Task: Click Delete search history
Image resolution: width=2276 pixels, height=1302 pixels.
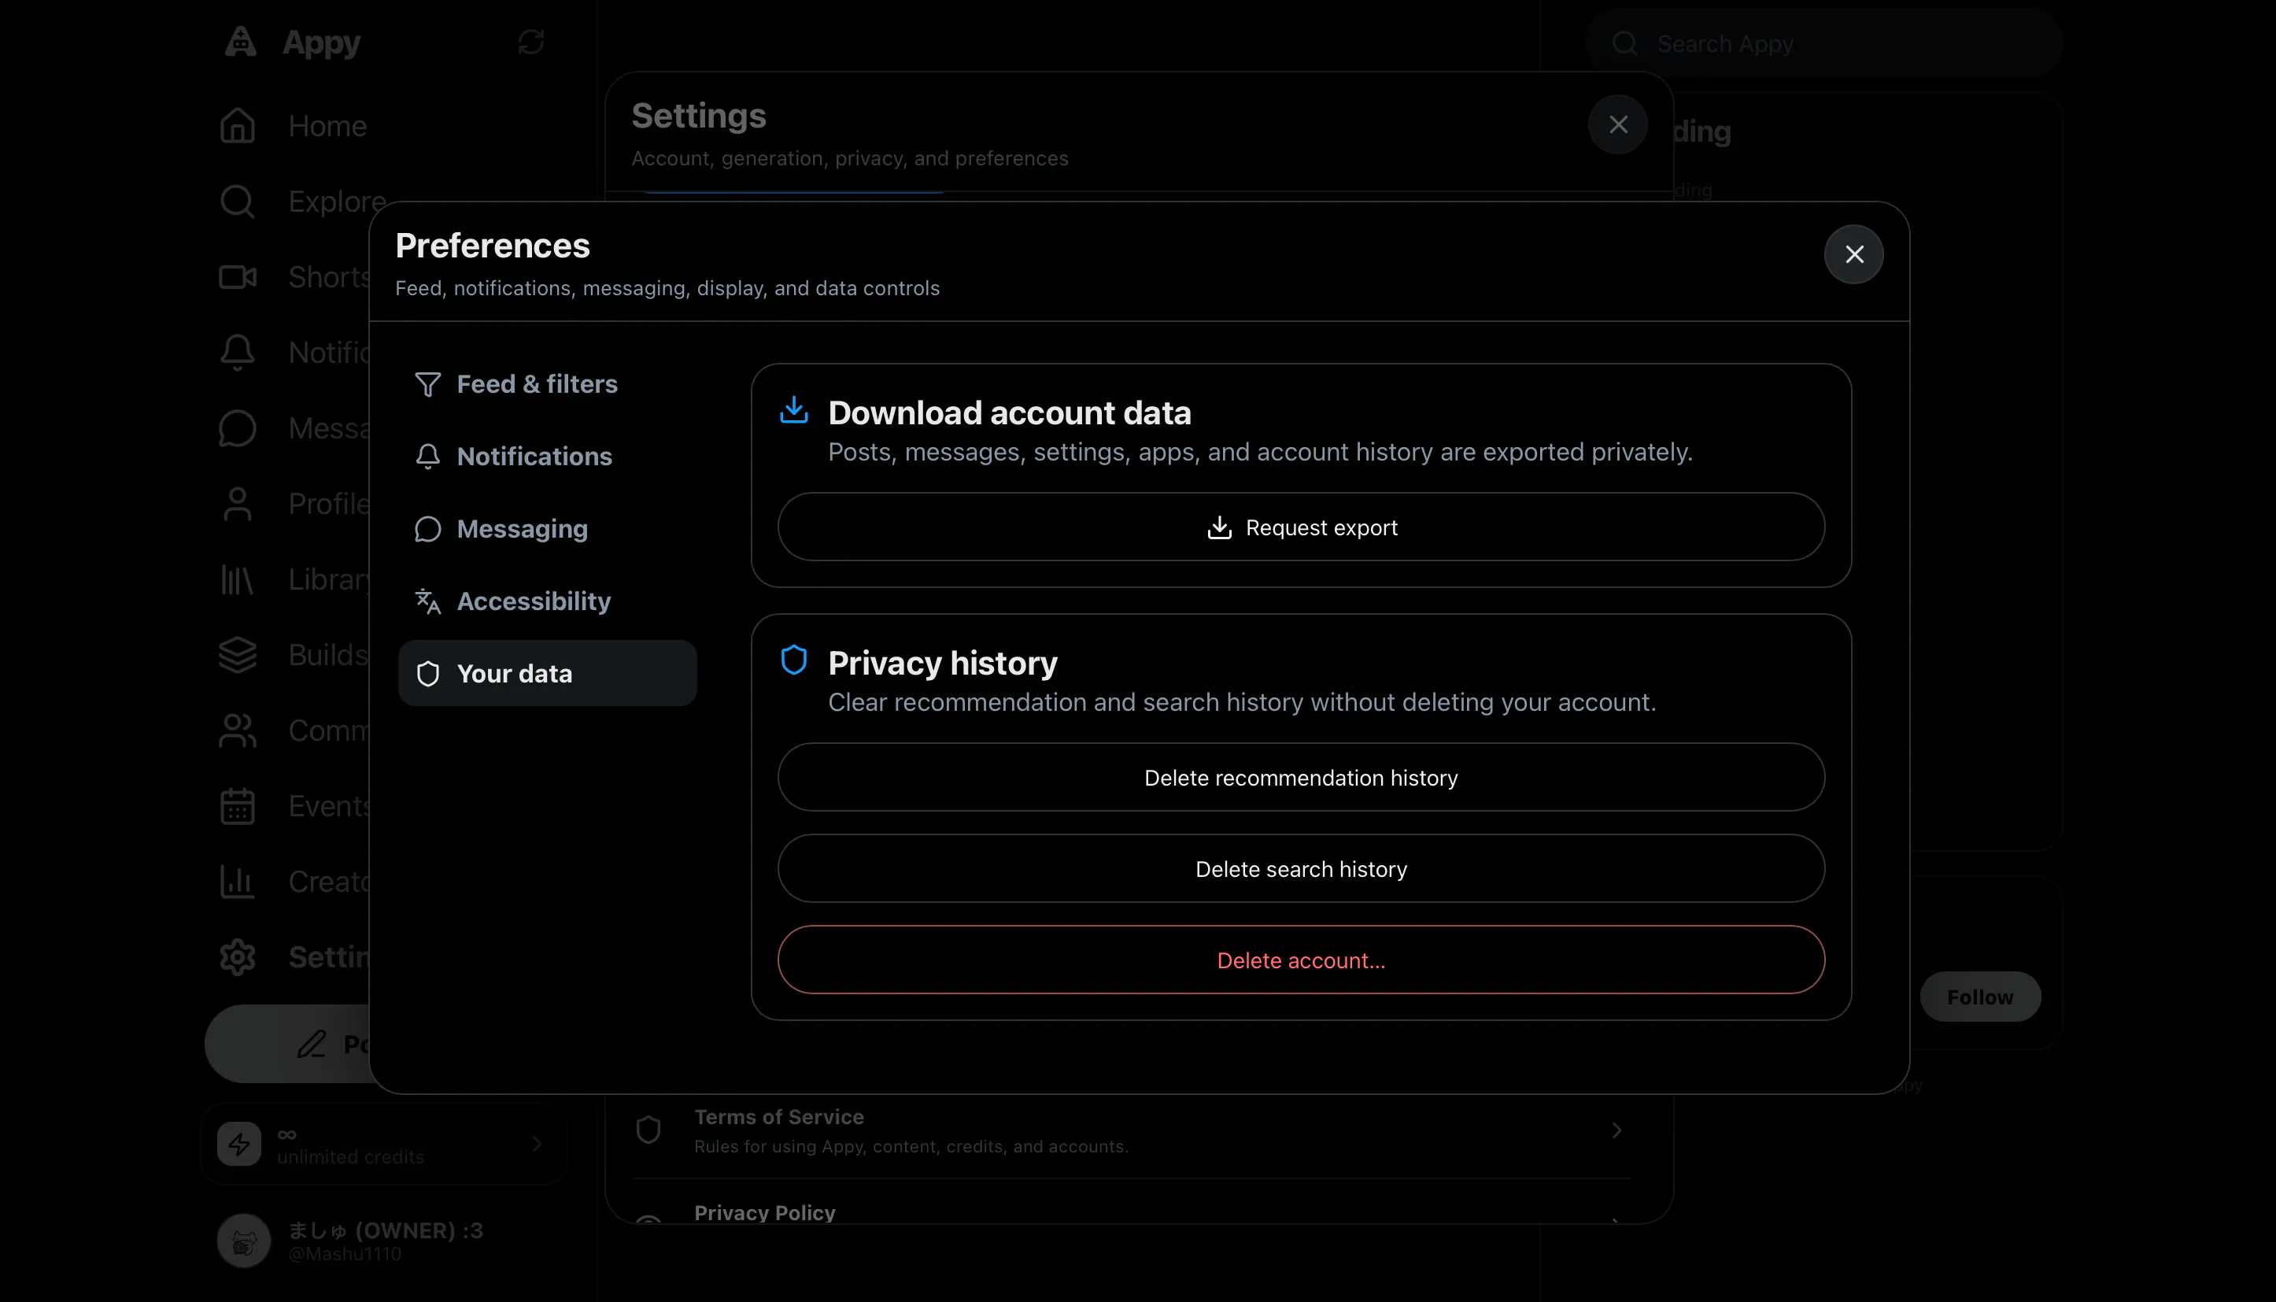Action: tap(1301, 869)
